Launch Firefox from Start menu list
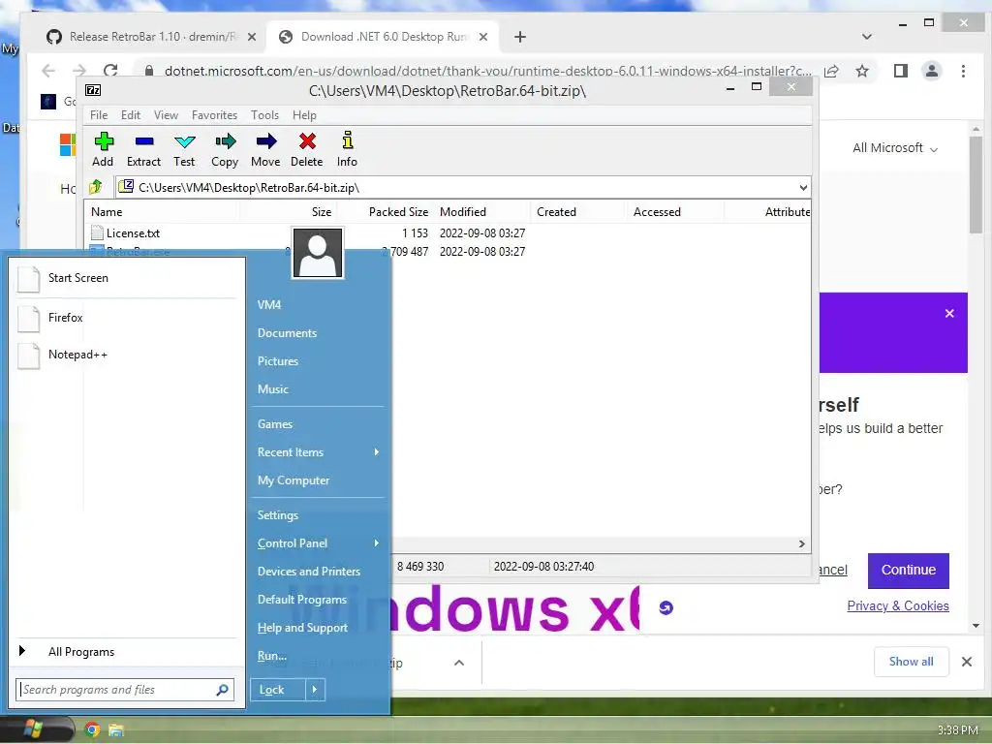 tap(127, 318)
